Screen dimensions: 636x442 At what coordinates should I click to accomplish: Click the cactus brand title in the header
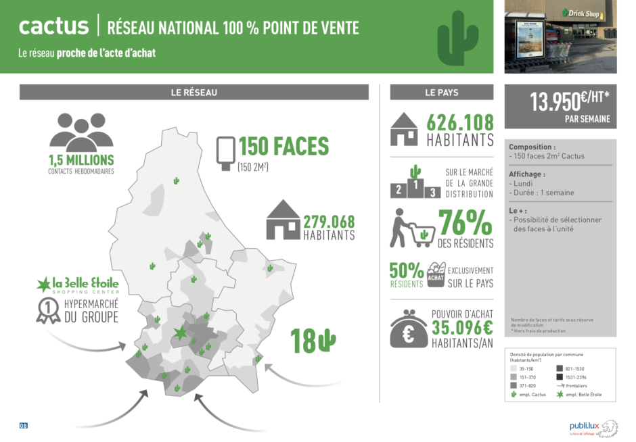[x=53, y=26]
